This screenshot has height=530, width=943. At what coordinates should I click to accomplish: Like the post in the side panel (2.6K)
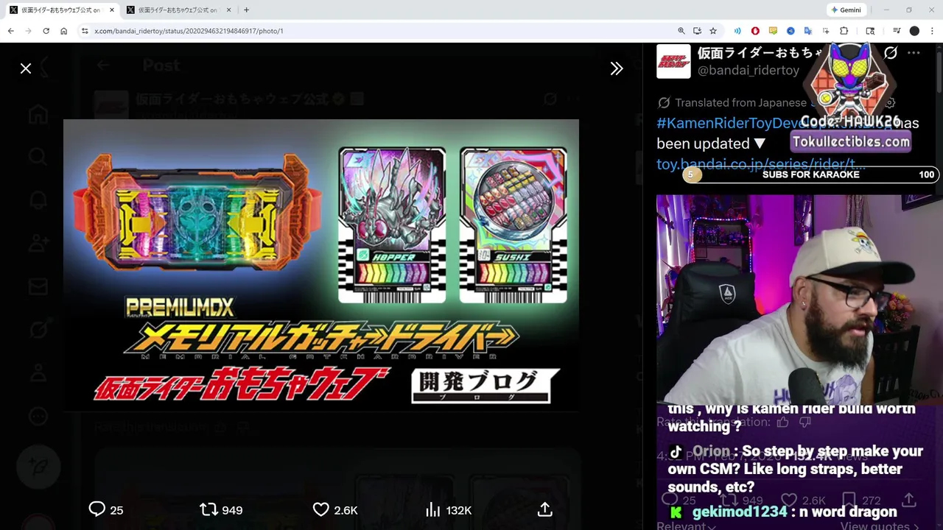pyautogui.click(x=789, y=501)
